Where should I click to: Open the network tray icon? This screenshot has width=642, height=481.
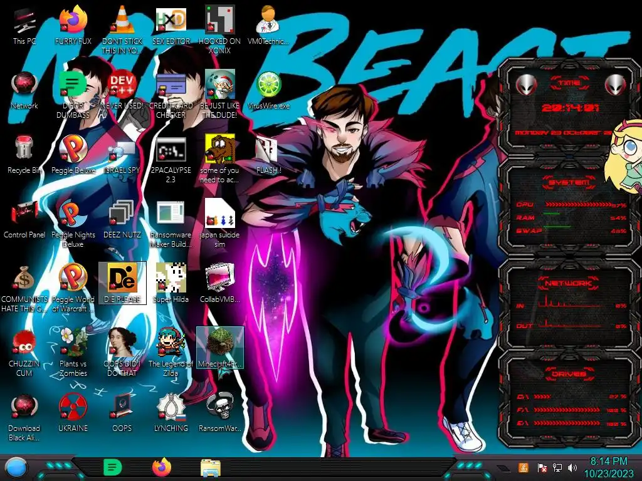pyautogui.click(x=557, y=467)
